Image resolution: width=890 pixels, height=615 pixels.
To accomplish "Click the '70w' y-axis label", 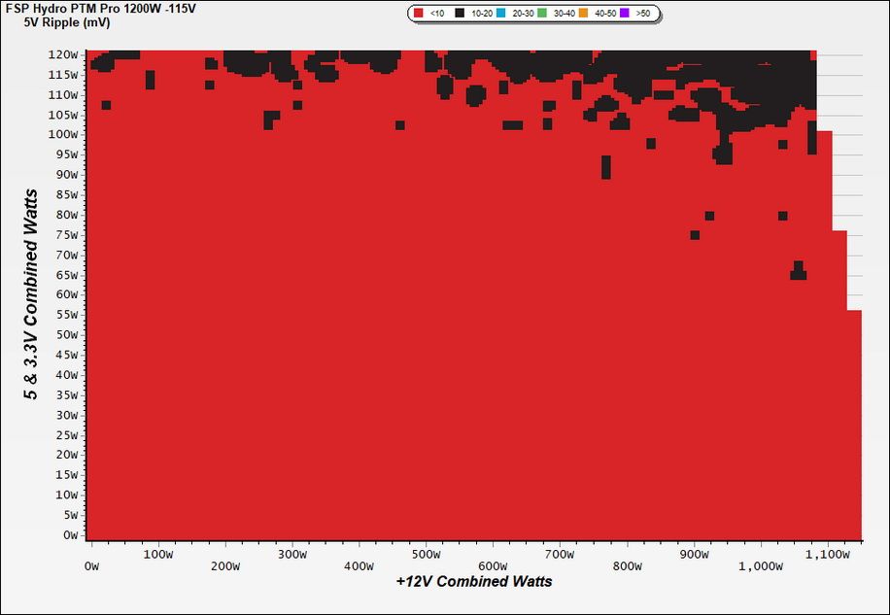I will click(x=66, y=256).
